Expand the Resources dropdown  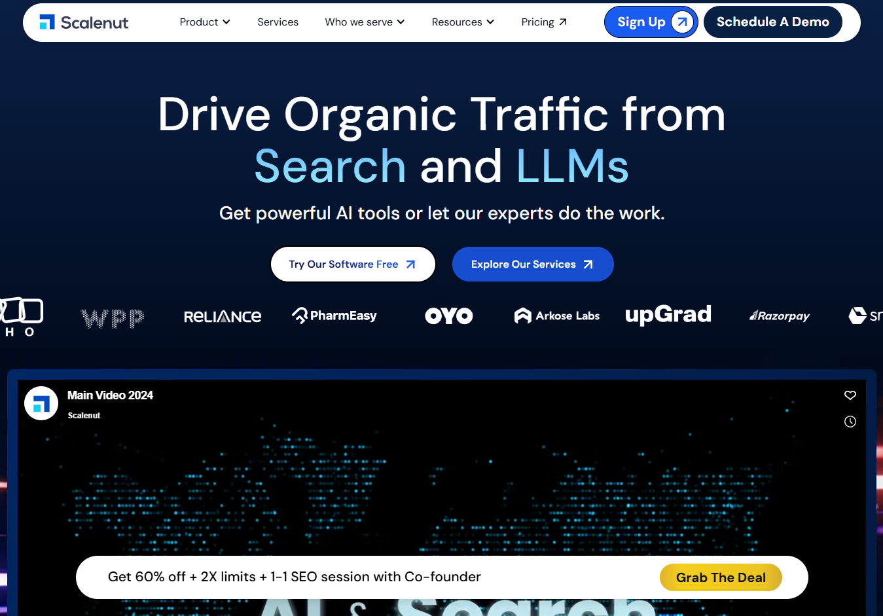click(463, 22)
